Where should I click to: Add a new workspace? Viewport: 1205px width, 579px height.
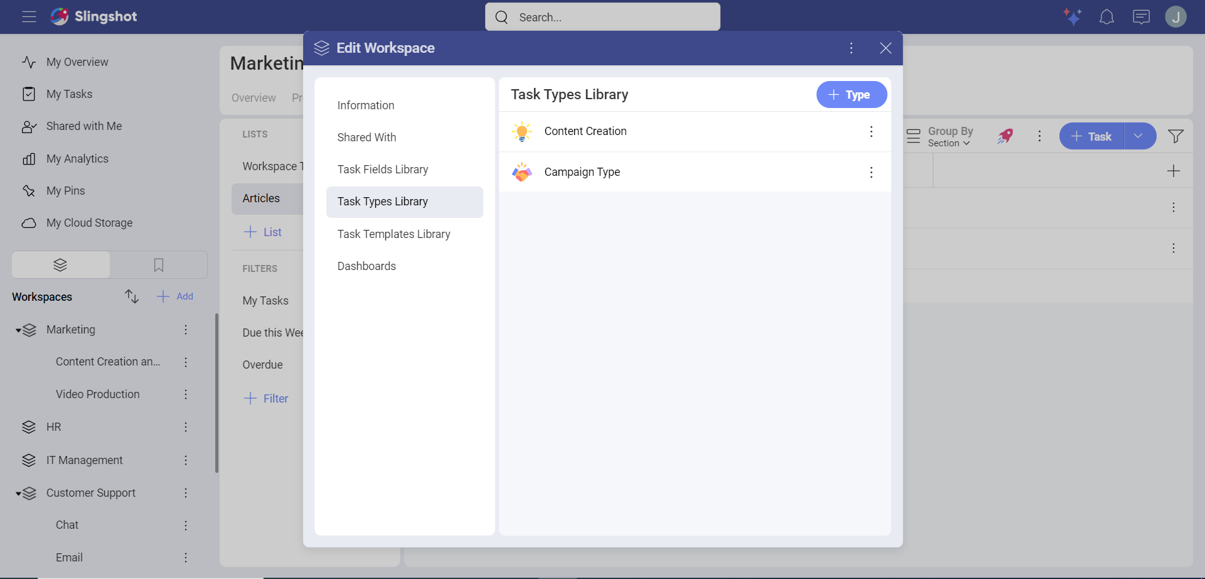click(175, 296)
